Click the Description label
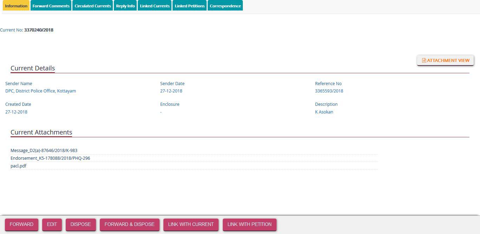The height and width of the screenshot is (234, 480). [x=326, y=104]
